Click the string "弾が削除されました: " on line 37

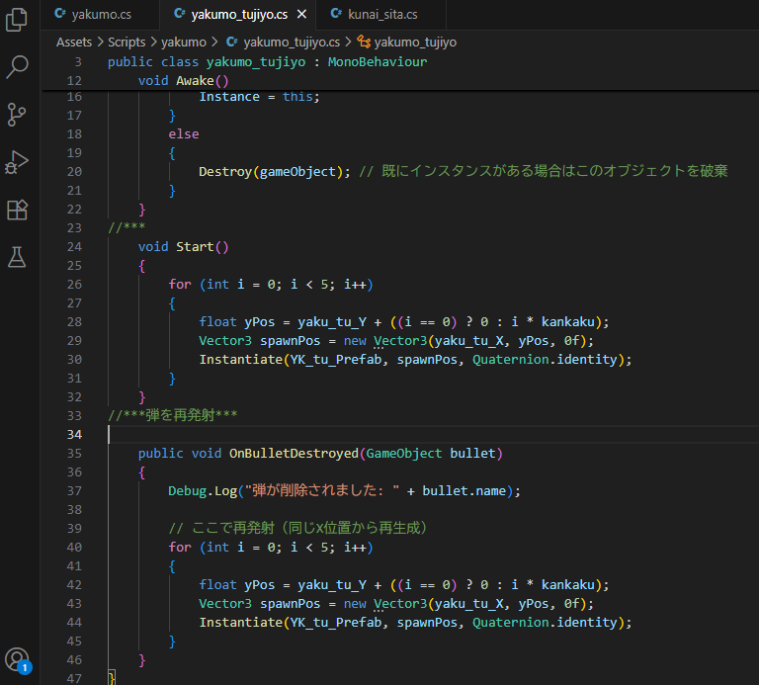coord(322,491)
